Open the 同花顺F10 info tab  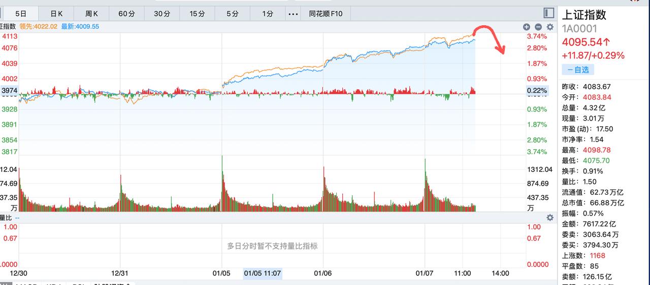(326, 14)
